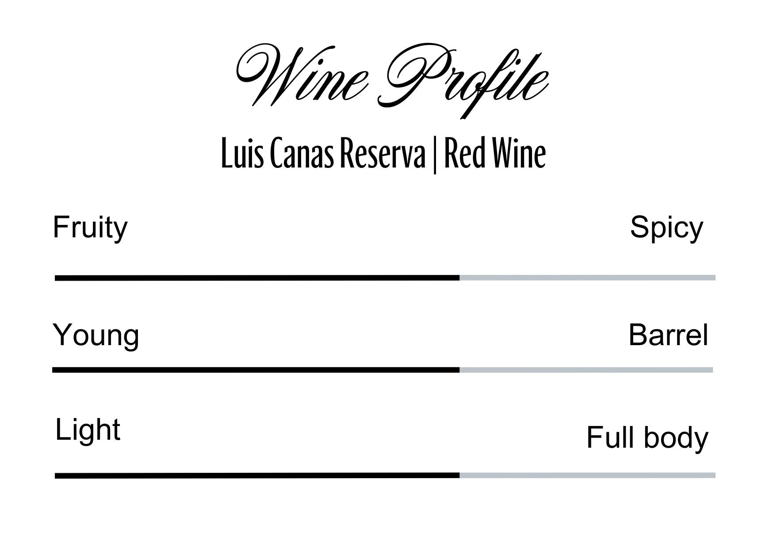Click black filled part of Light–Full body slider

[256, 476]
